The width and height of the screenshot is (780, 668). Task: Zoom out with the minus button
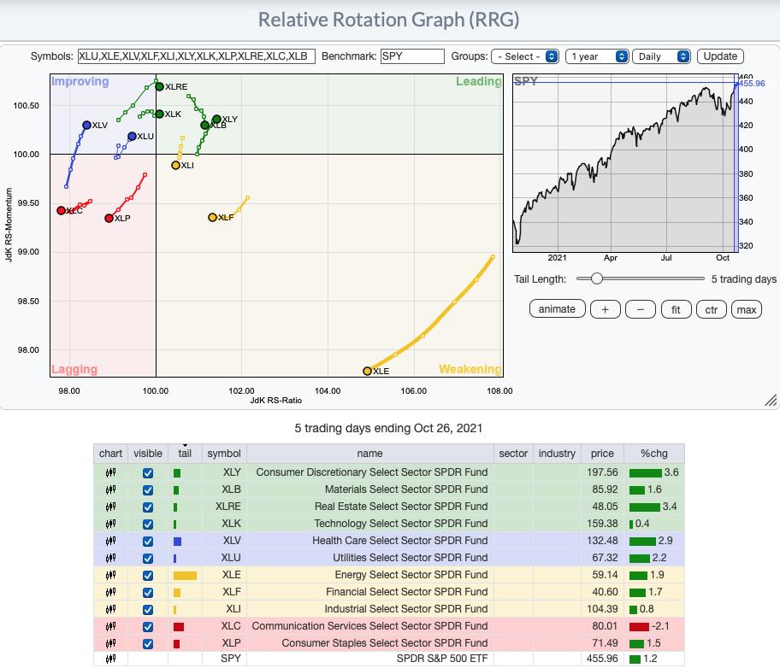point(641,309)
